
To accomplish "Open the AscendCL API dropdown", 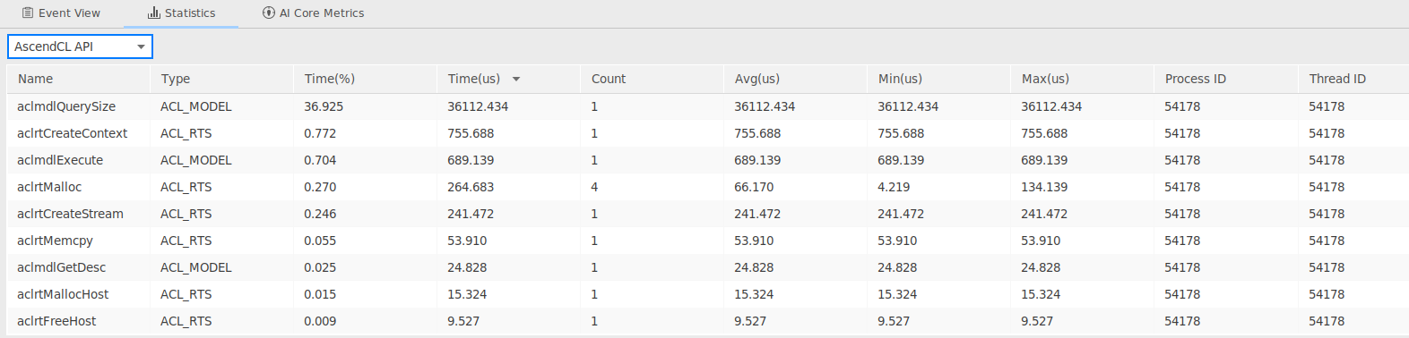I will click(x=80, y=46).
